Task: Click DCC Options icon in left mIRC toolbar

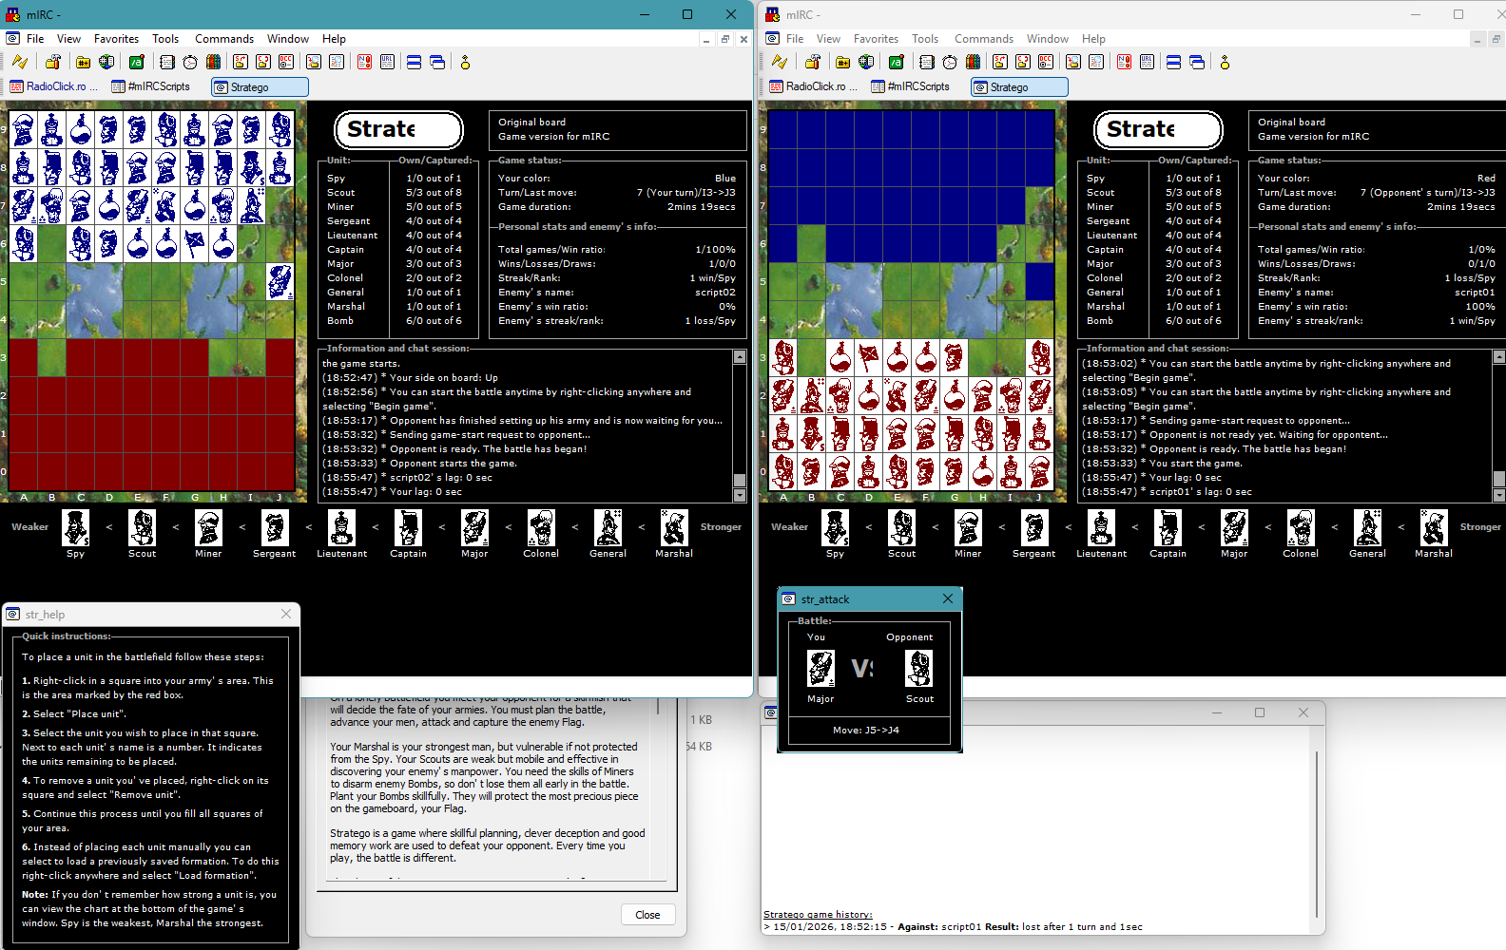Action: [286, 62]
